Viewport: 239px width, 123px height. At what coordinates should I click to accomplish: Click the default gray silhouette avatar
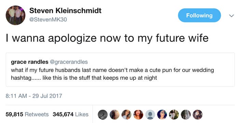pyautogui.click(x=150, y=114)
